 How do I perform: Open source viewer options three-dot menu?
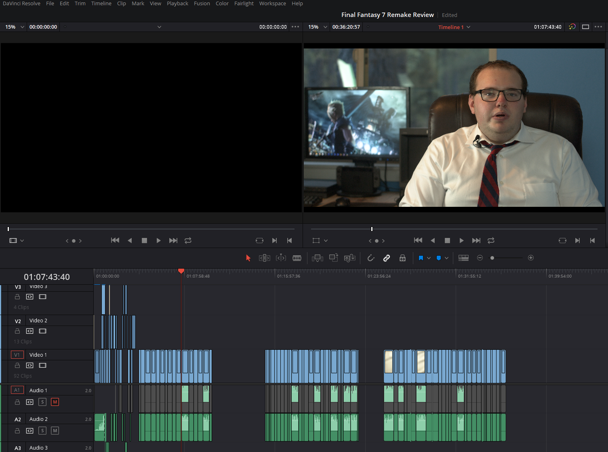tap(295, 27)
